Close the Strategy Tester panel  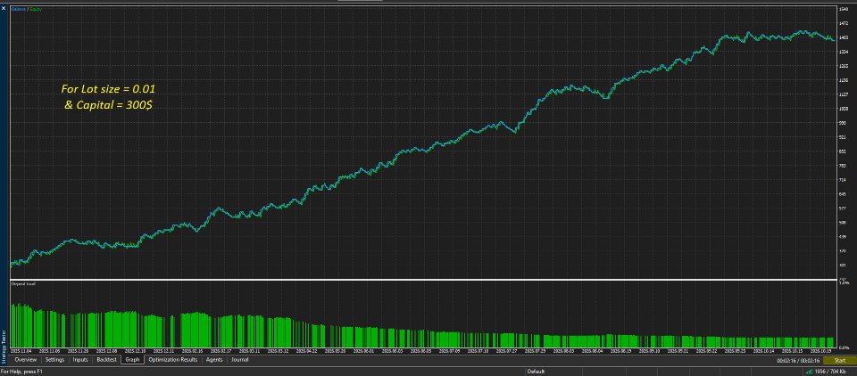(x=4, y=9)
